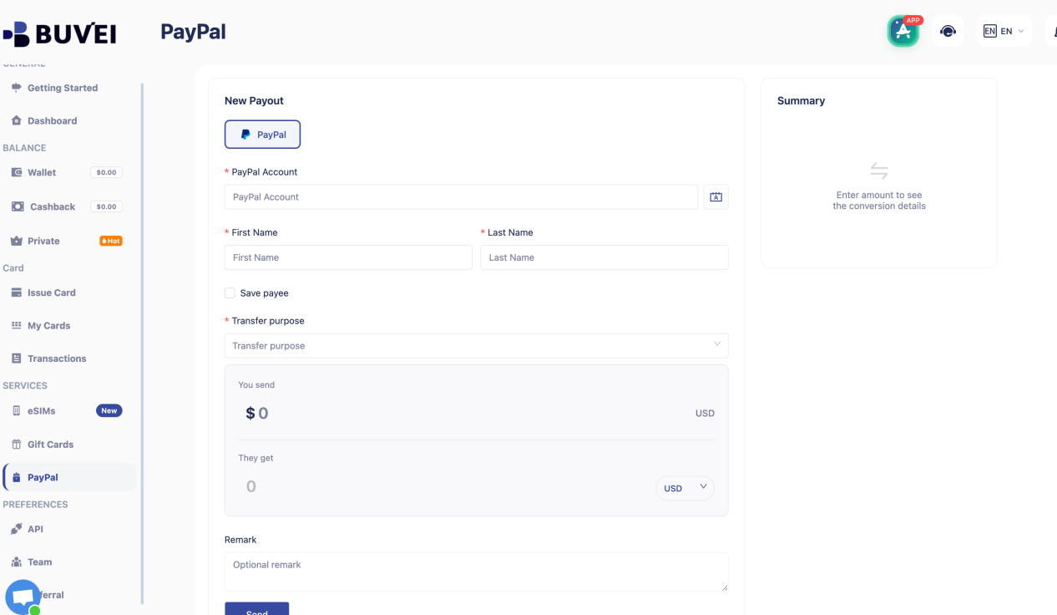Open the support headset icon
The height and width of the screenshot is (615, 1057).
point(948,31)
